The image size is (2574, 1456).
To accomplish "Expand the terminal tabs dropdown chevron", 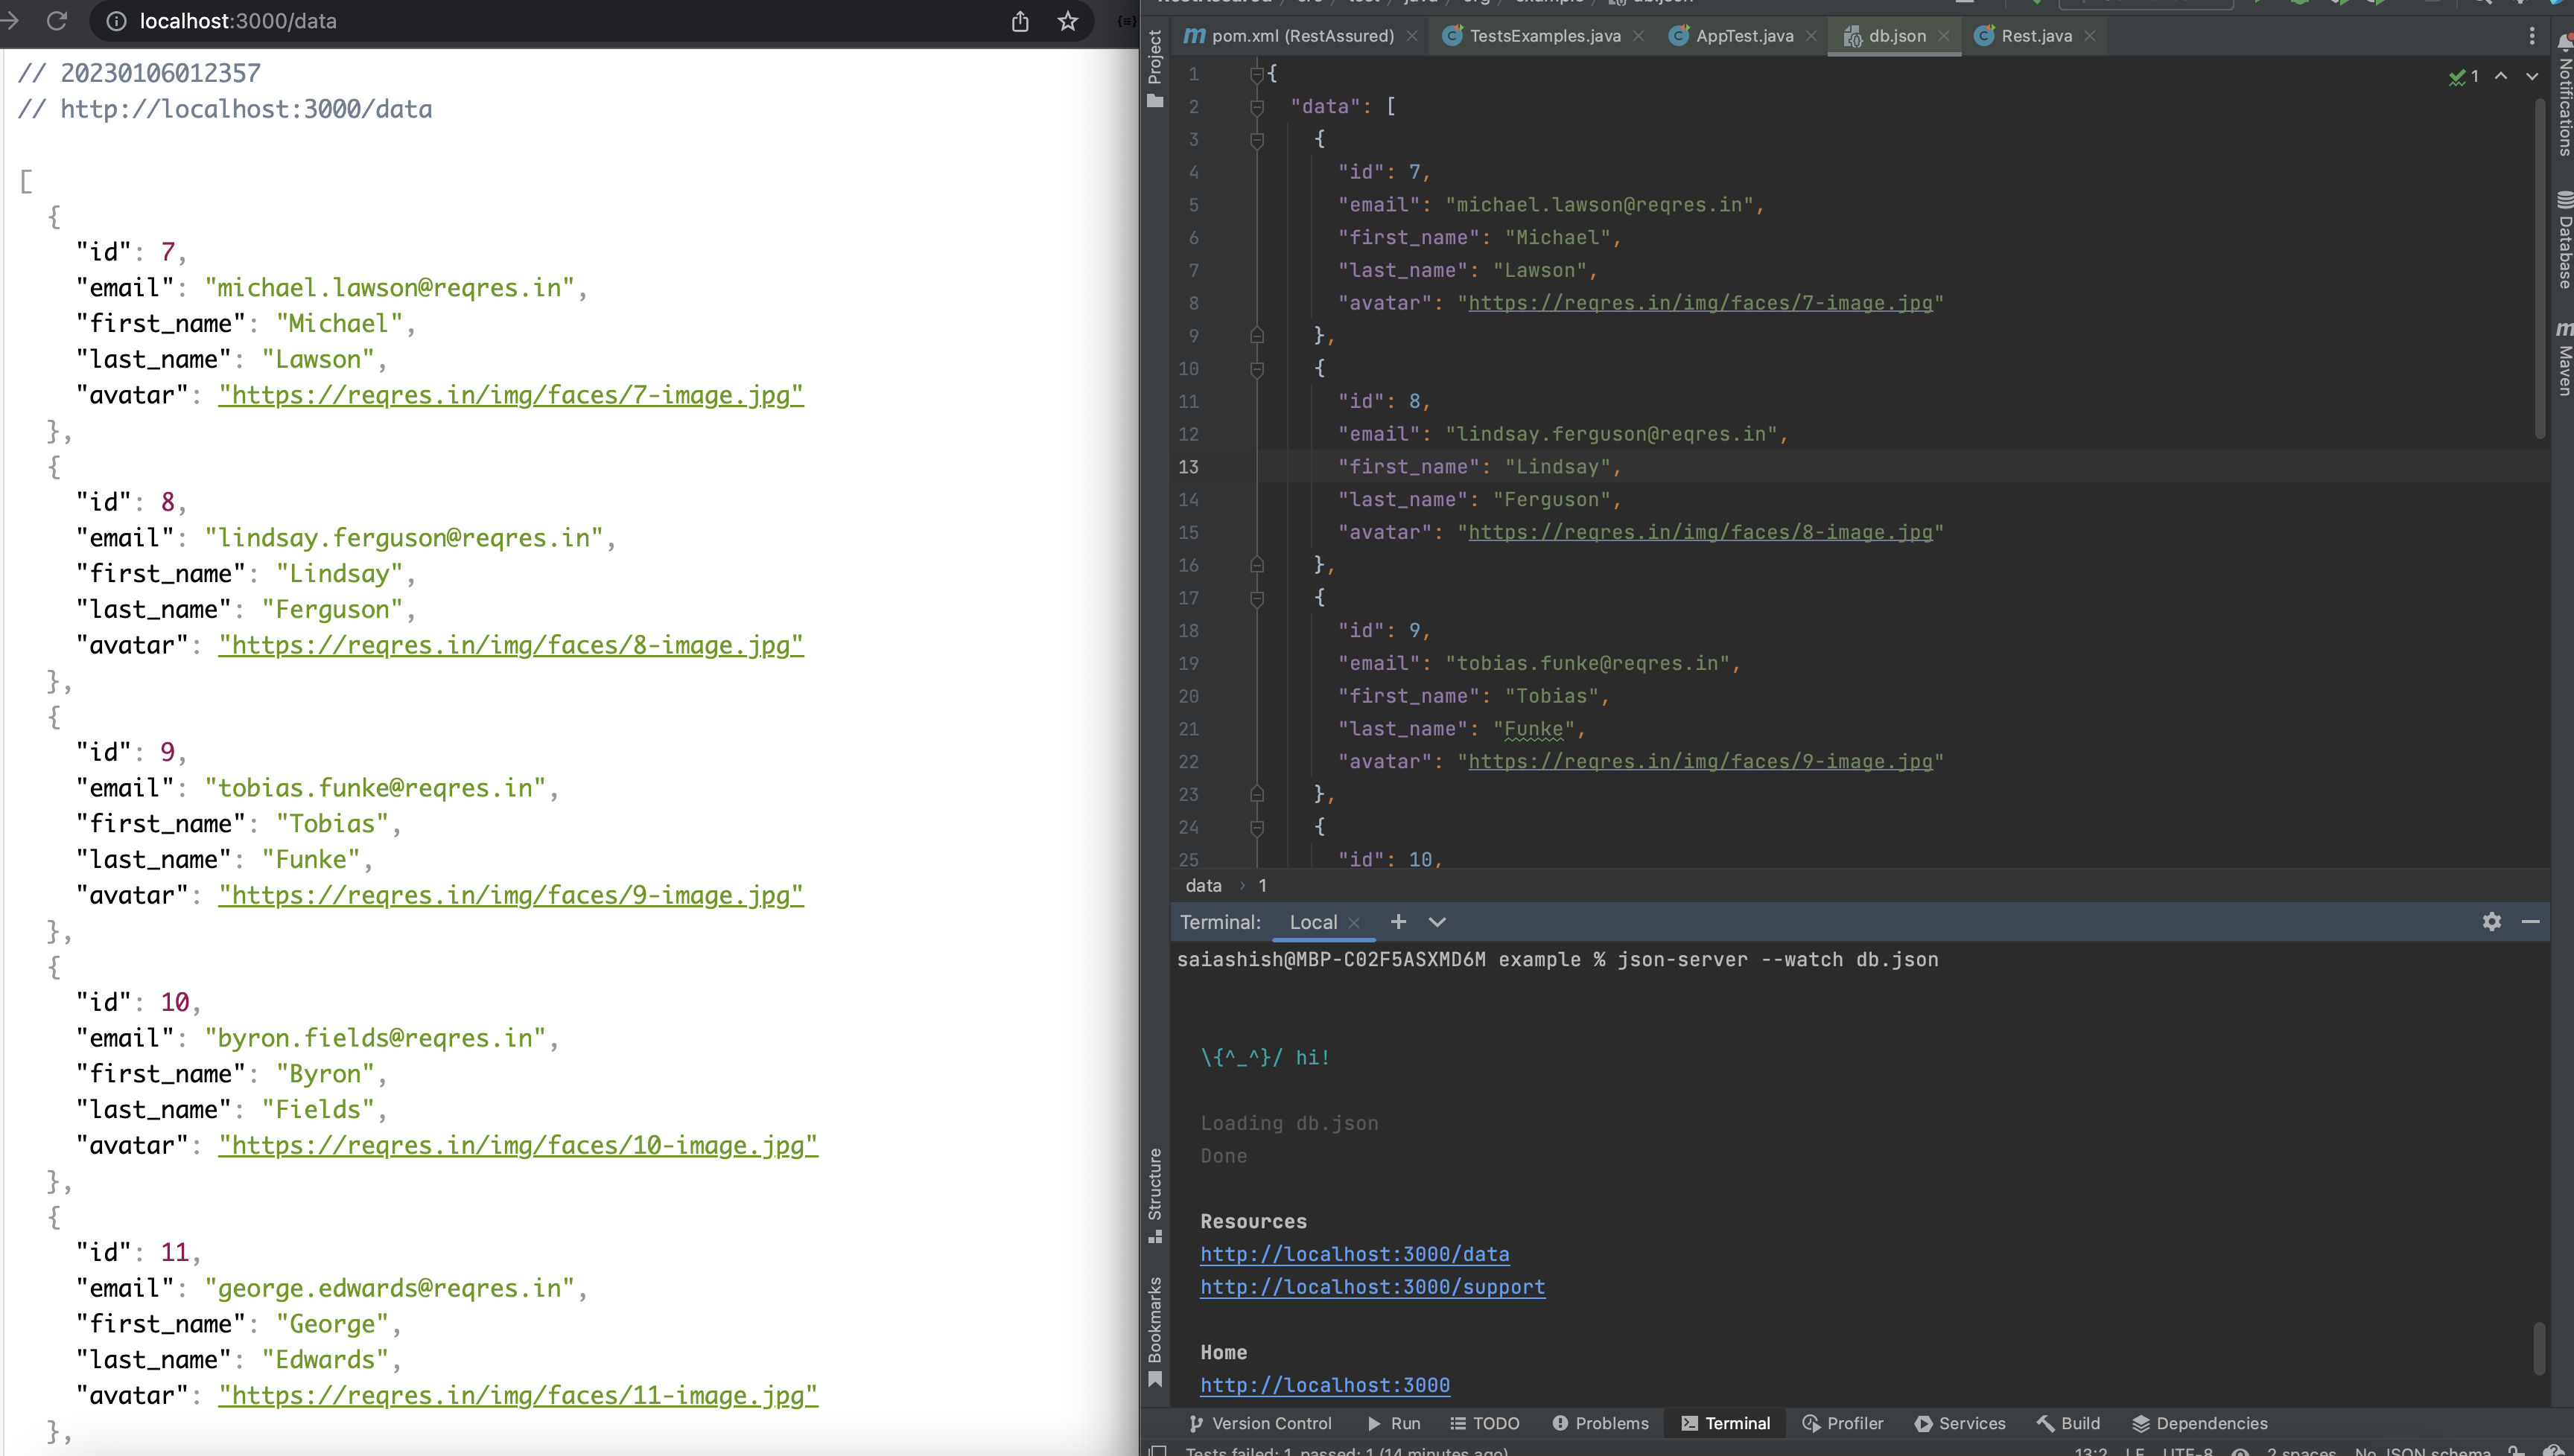I will (1437, 921).
